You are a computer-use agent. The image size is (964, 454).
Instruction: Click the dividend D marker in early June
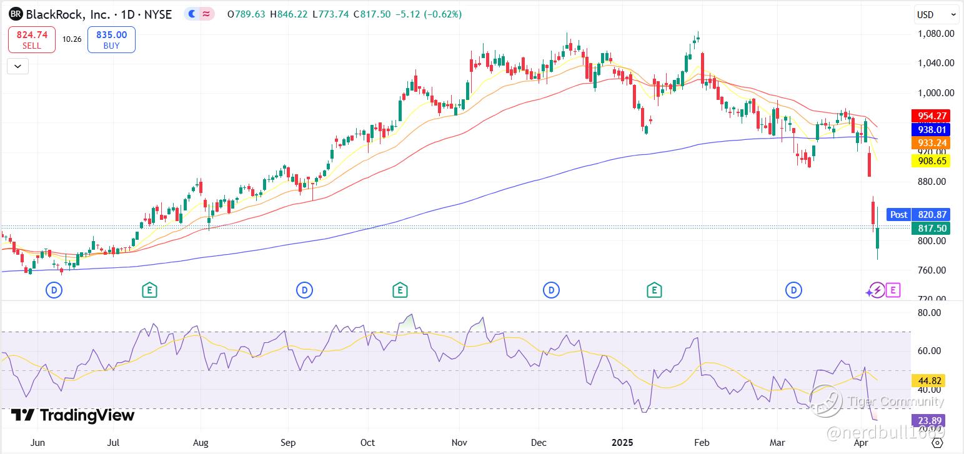coord(54,290)
